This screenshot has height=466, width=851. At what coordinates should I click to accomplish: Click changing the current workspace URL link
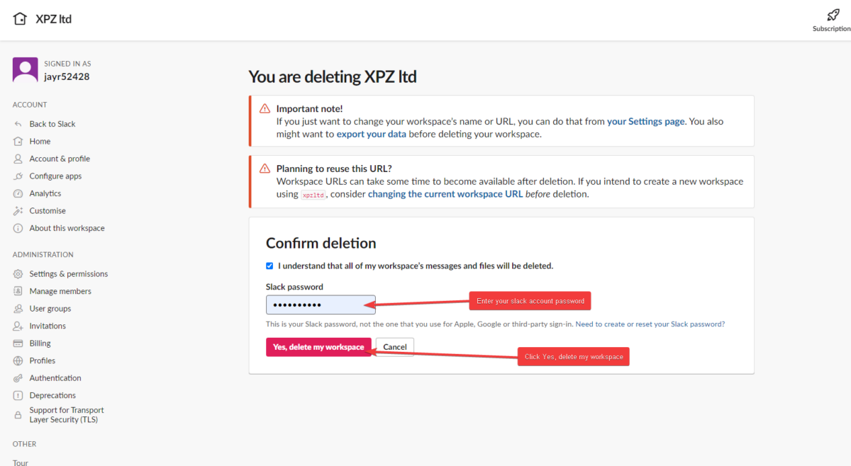coord(445,194)
